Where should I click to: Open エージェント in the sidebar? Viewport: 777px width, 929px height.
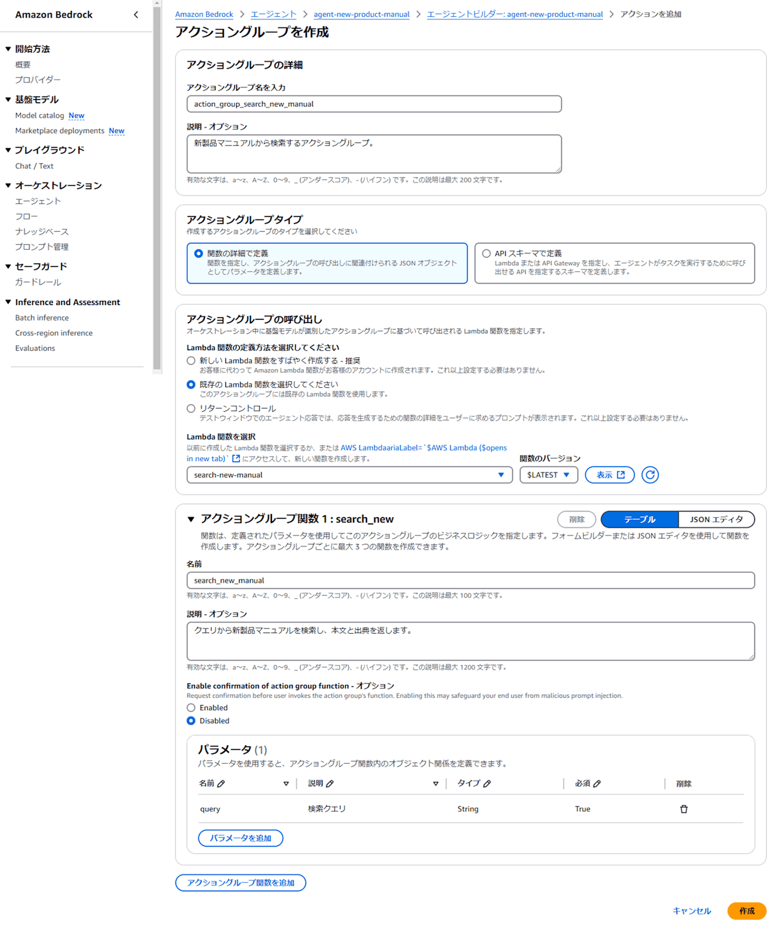[38, 201]
